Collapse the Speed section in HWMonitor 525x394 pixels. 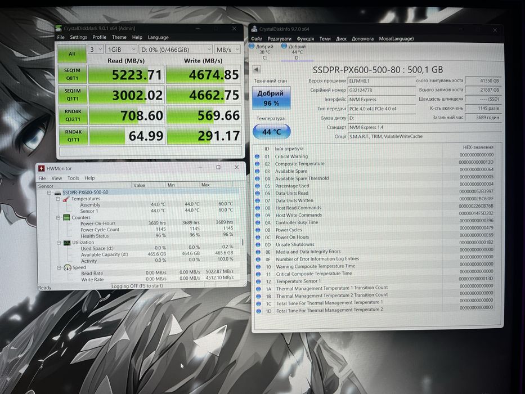[59, 267]
